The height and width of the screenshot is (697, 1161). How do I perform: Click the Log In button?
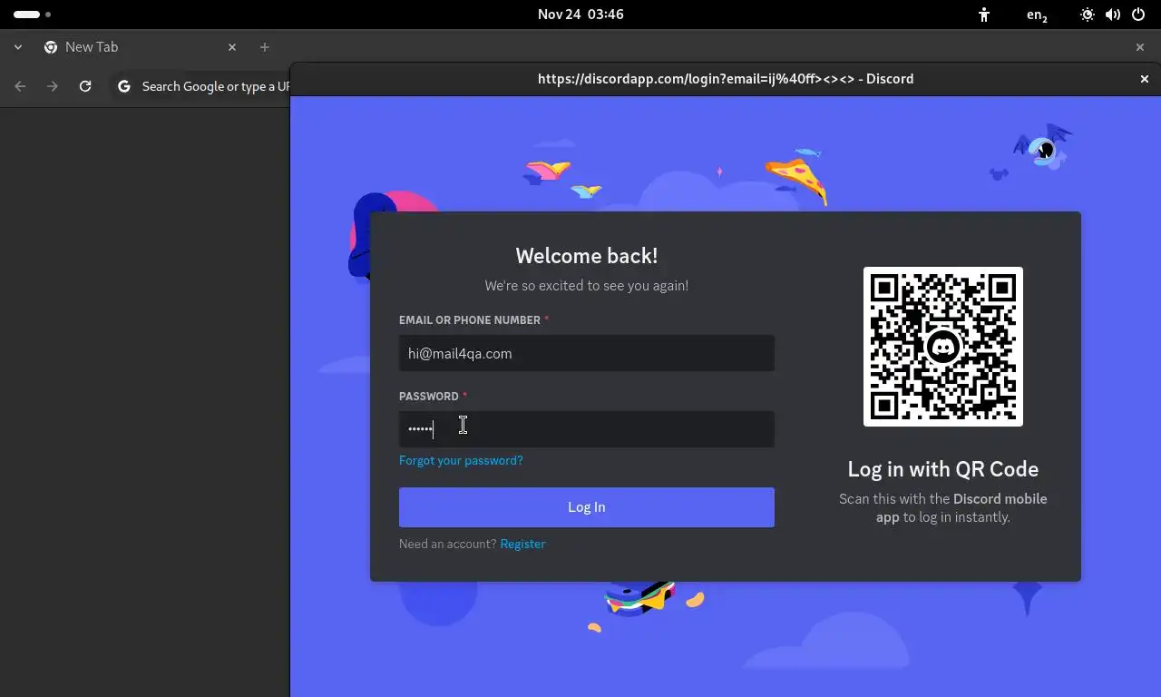coord(586,507)
